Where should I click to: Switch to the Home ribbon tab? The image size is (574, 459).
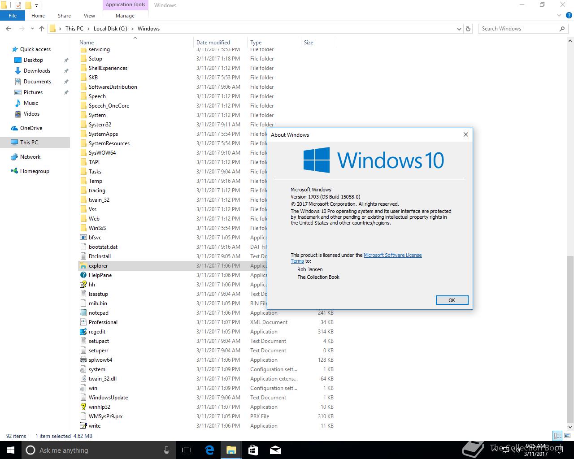coord(38,16)
